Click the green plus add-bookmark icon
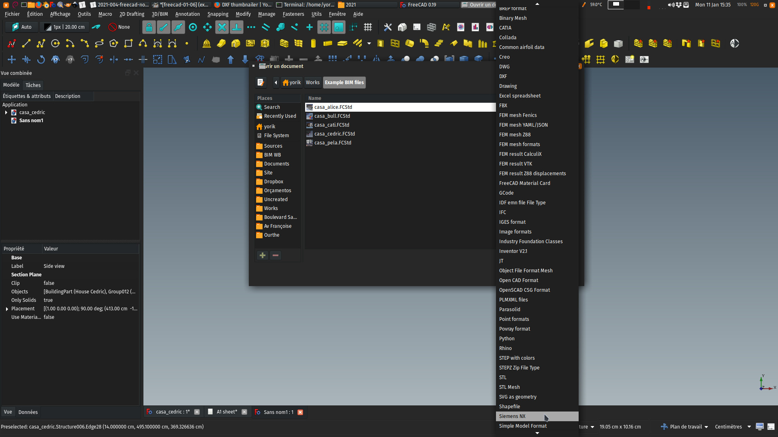This screenshot has width=778, height=437. 263,255
